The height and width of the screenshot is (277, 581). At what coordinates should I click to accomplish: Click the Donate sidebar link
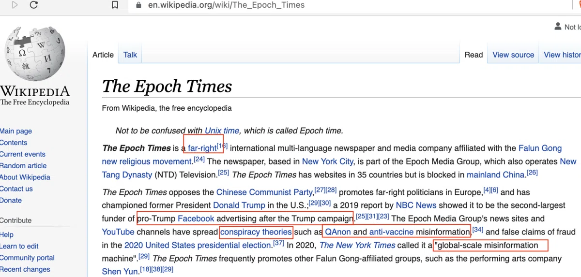pyautogui.click(x=11, y=200)
